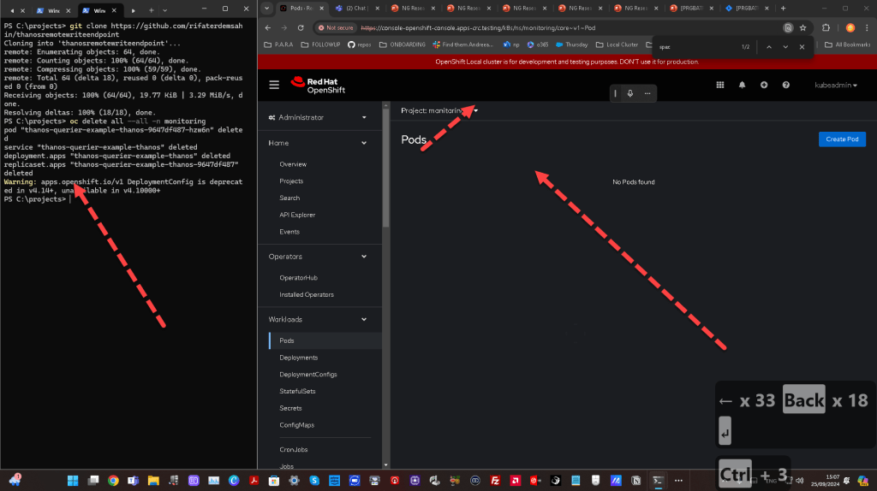Open the Chrome tab search dropdown

click(267, 9)
